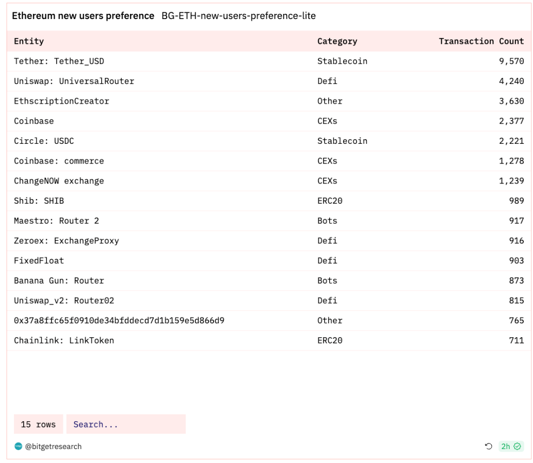Image resolution: width=533 pixels, height=463 pixels.
Task: Click the 4,240 transaction count value
Action: 511,81
